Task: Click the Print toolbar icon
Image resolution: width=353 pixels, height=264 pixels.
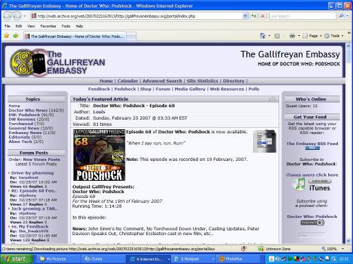Action: tap(292, 36)
